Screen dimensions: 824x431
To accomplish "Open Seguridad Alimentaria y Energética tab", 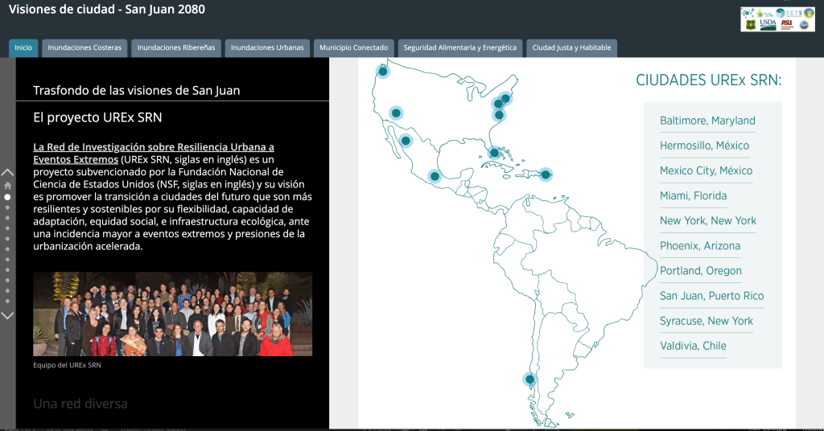I will (x=459, y=48).
